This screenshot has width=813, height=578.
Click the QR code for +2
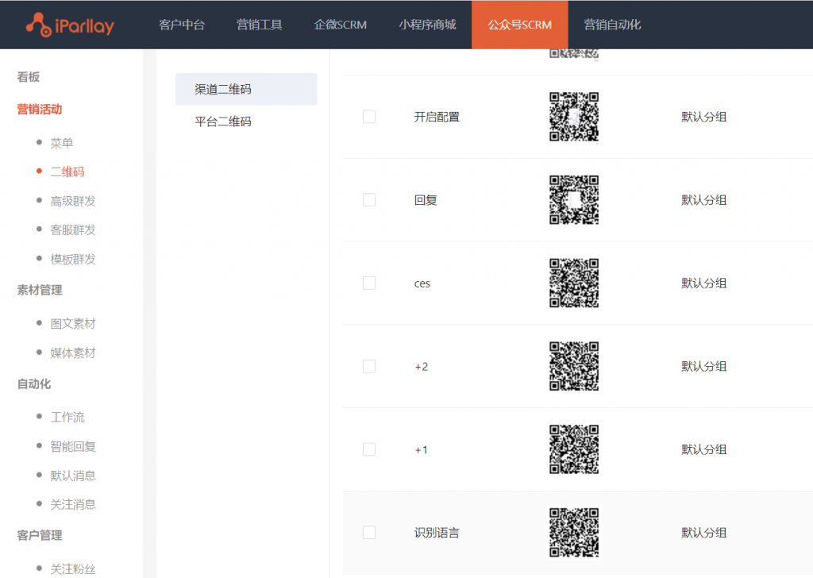tap(574, 367)
